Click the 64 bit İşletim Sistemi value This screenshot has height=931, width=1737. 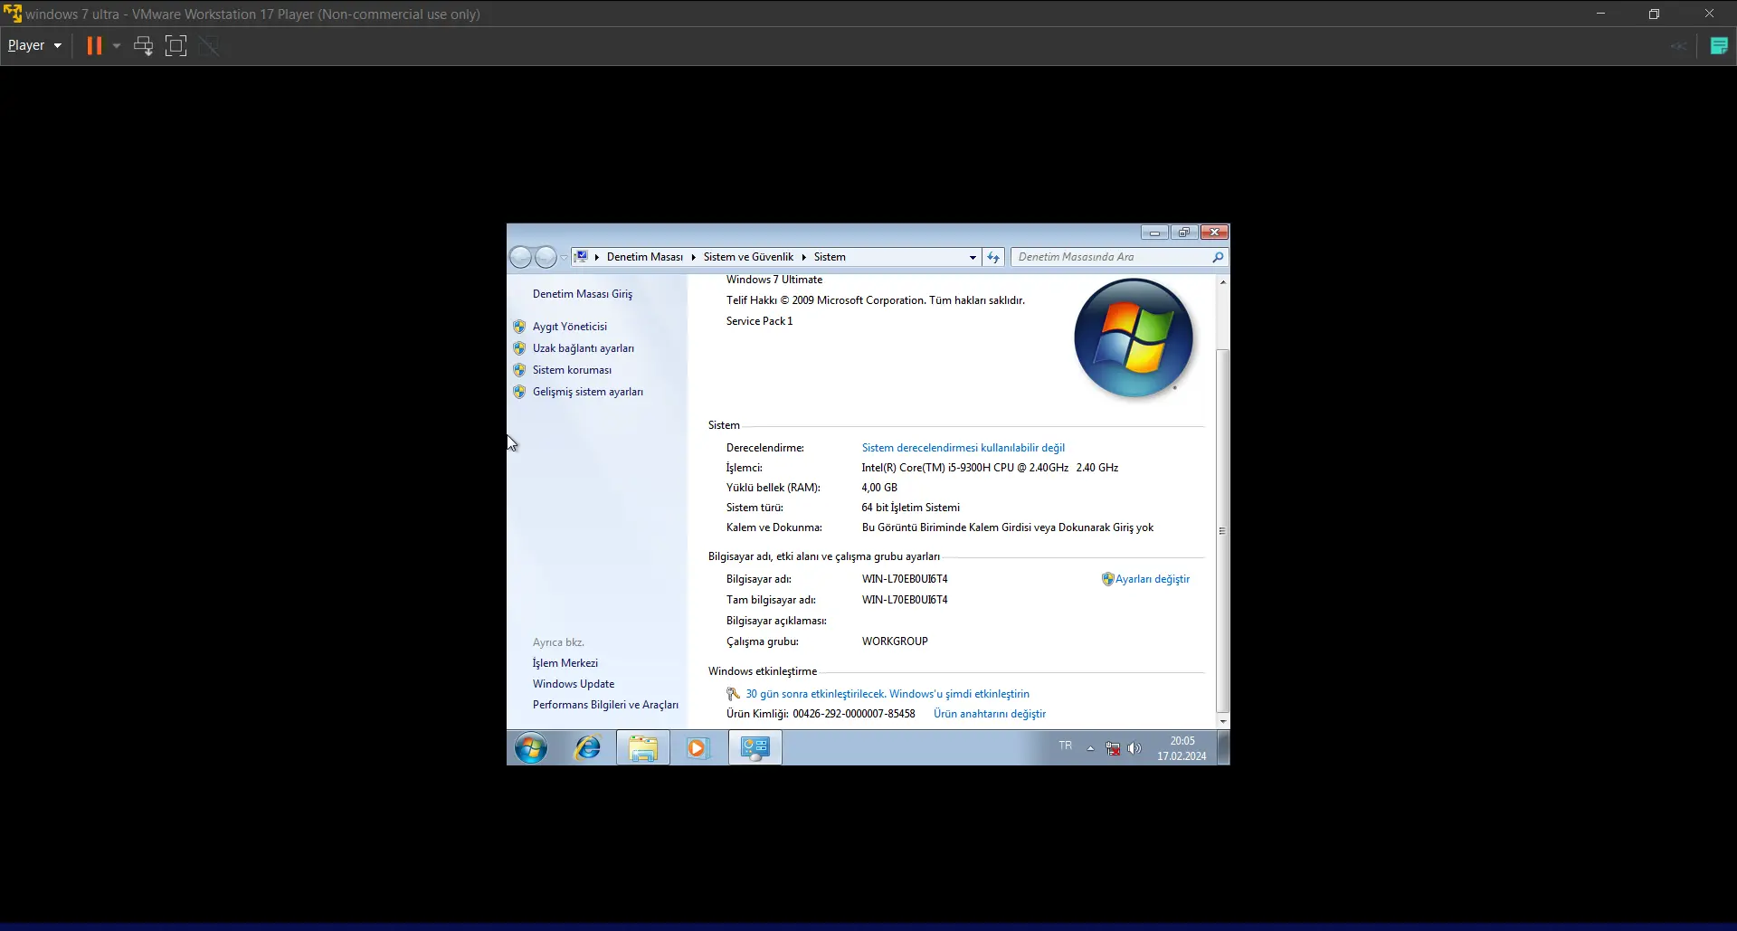[x=911, y=508]
